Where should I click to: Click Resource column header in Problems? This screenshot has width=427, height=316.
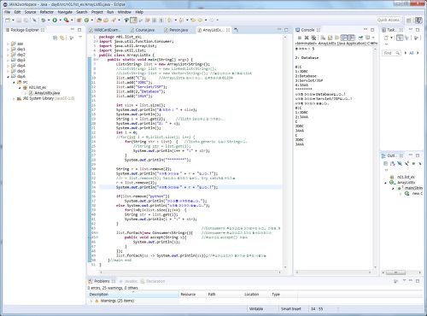[x=192, y=295]
